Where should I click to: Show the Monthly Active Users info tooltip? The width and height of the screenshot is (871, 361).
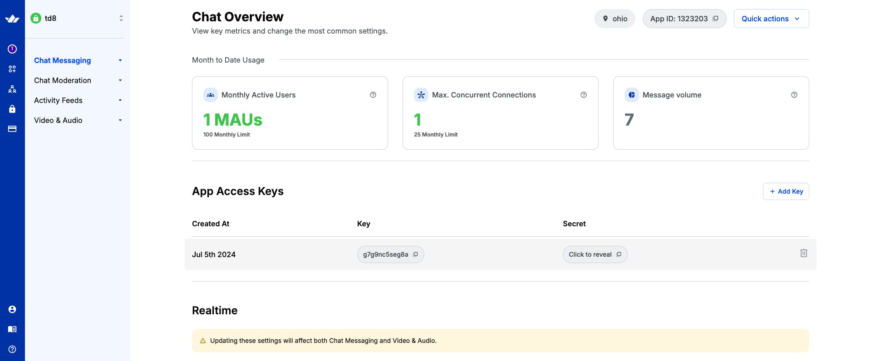point(373,95)
